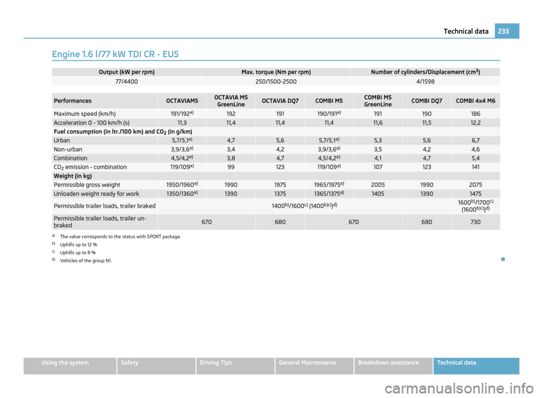Click maximum speed 186 for COMBI 4x4

476,114
